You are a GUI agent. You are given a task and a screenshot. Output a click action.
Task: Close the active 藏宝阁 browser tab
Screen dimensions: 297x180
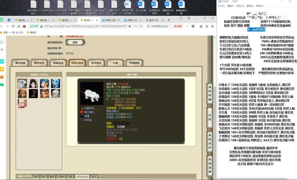pos(97,20)
